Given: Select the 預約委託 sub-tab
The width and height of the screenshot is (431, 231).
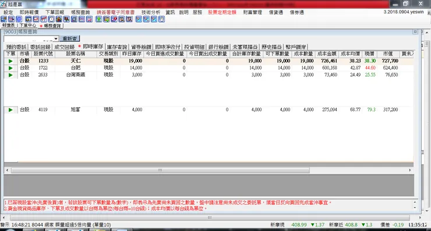Looking at the screenshot, I should point(16,47).
